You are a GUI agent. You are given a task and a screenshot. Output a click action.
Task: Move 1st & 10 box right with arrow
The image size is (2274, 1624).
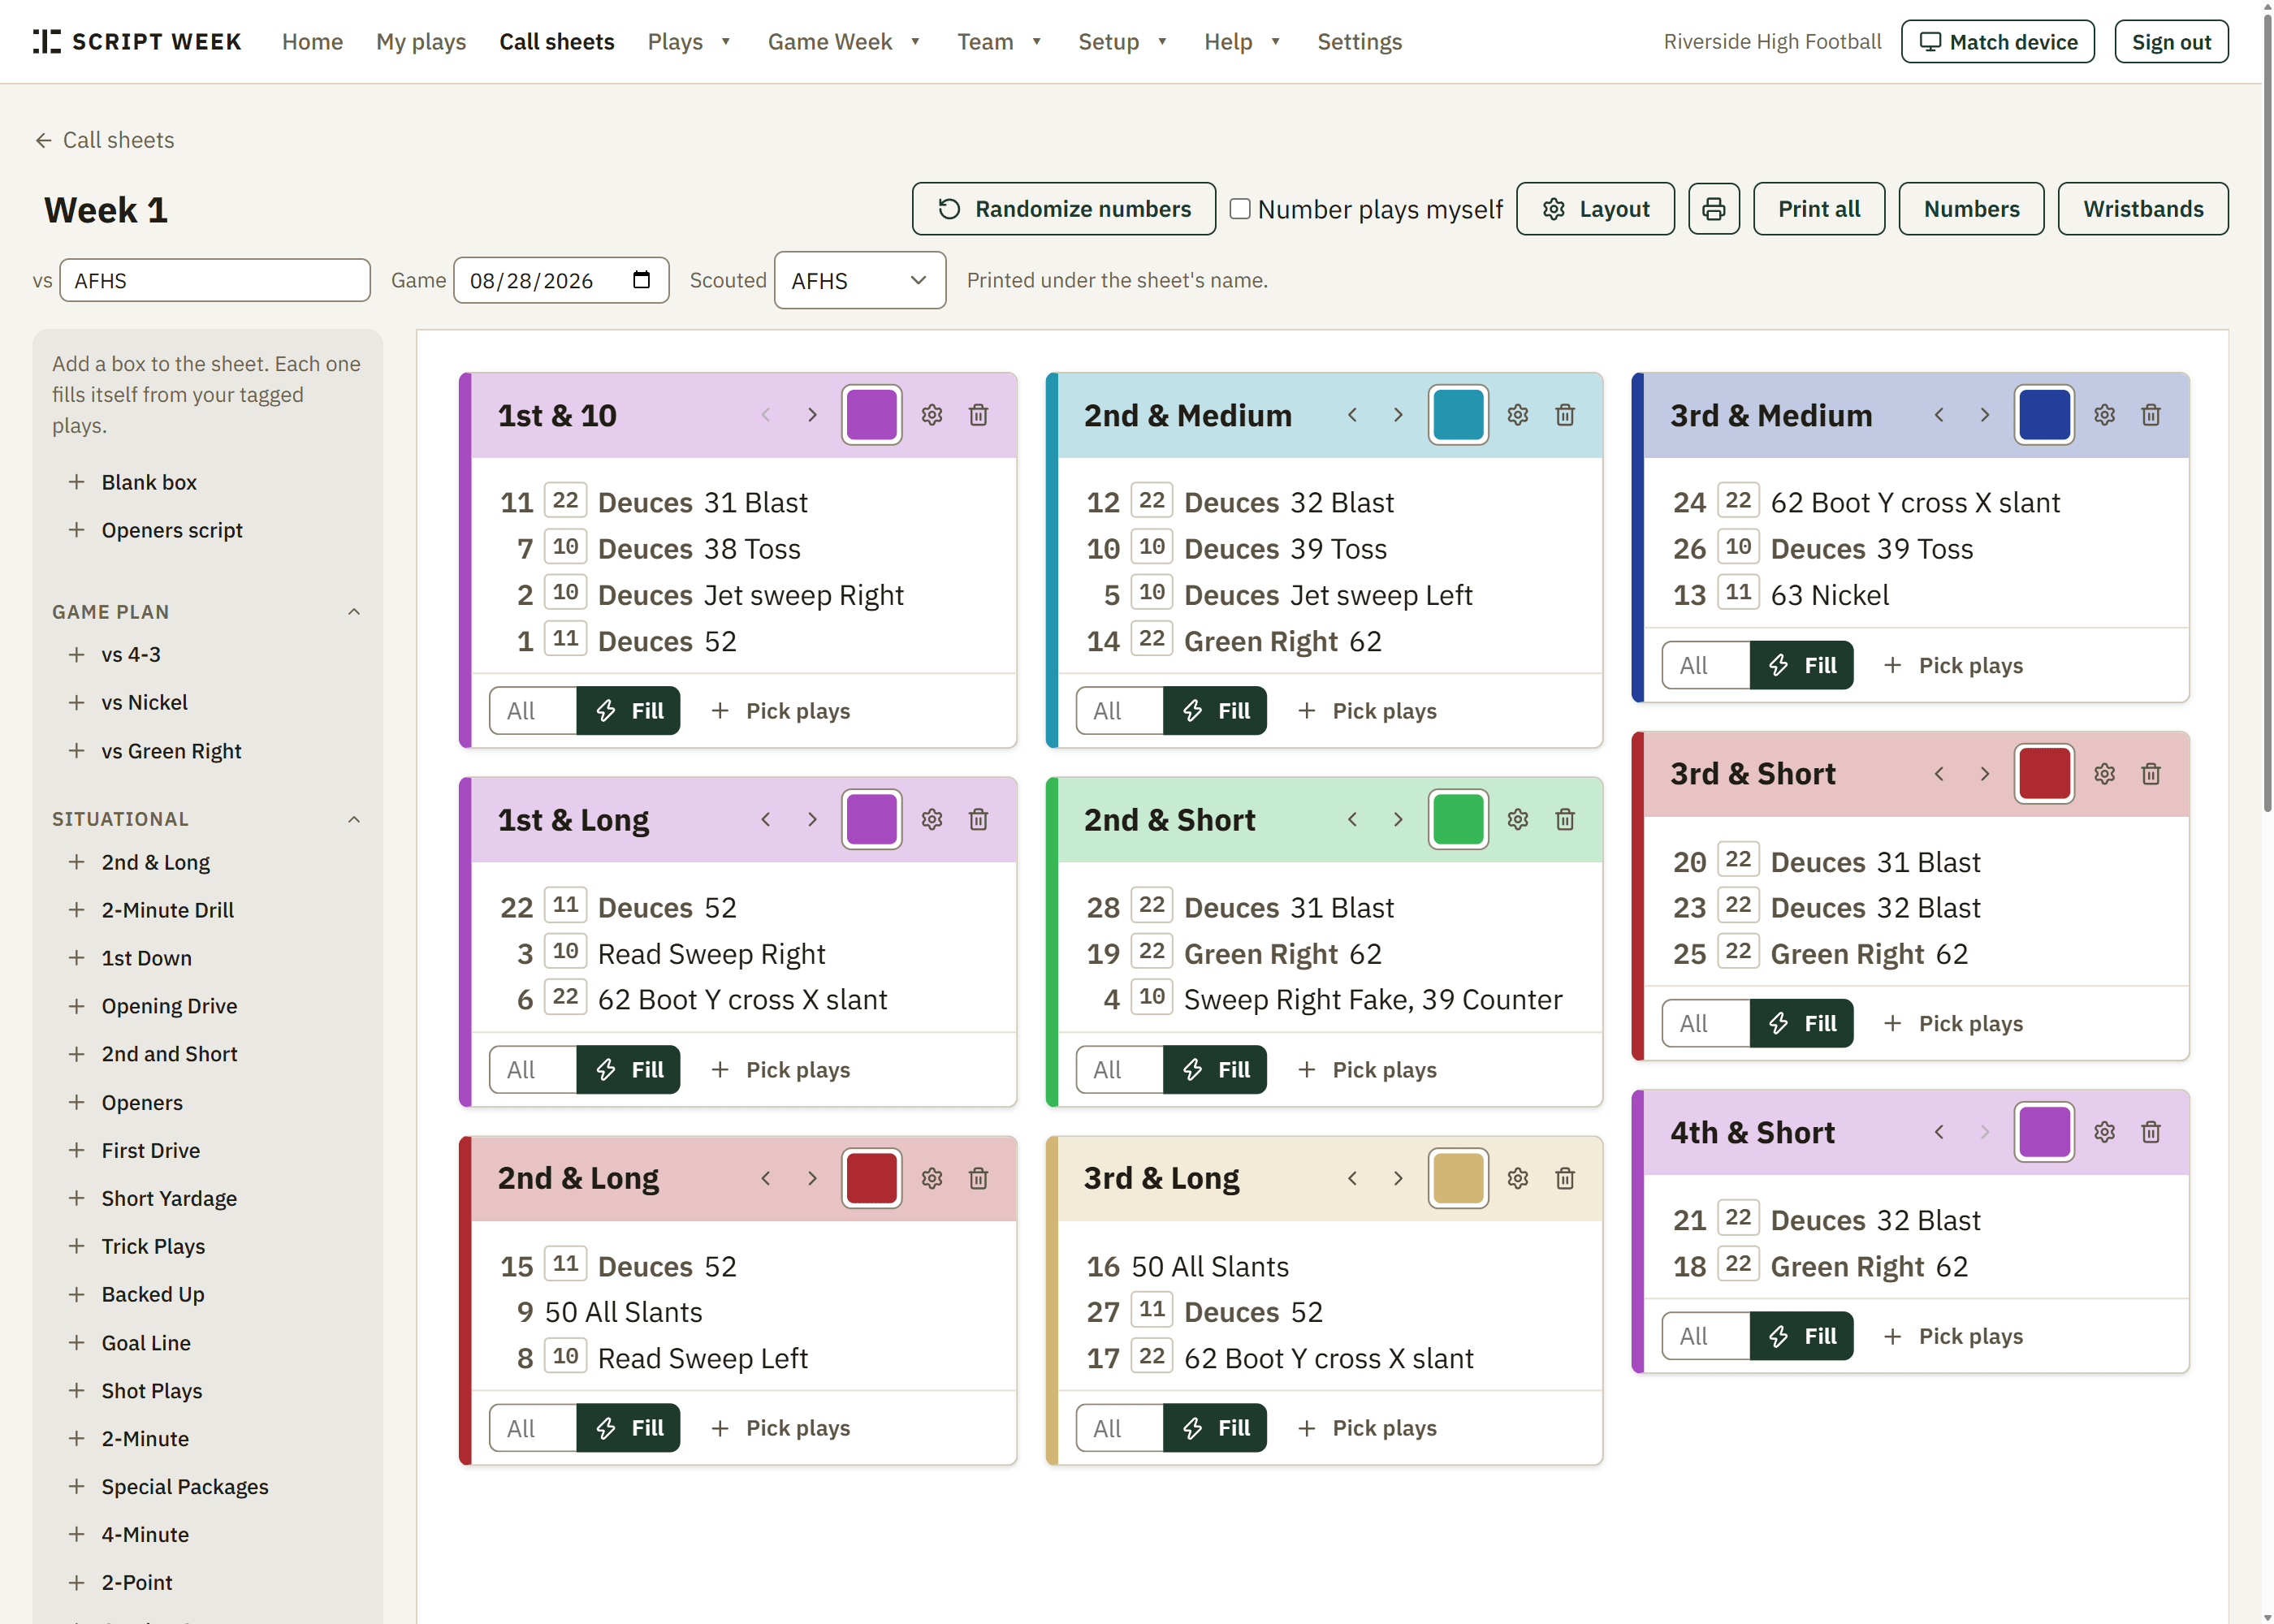(x=812, y=415)
